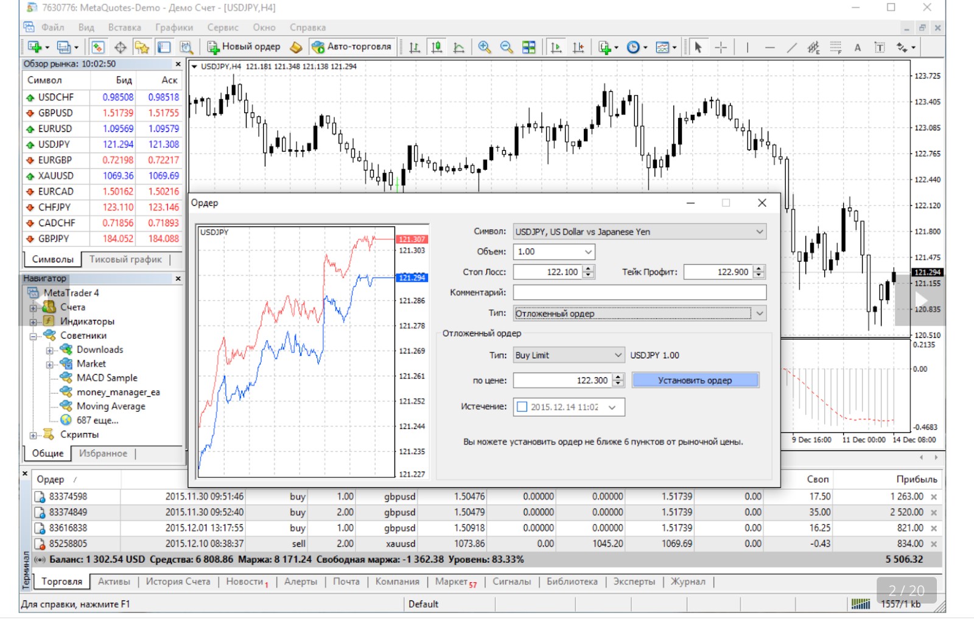Toggle Data Window crosshair-circle icon
The height and width of the screenshot is (620, 974).
pyautogui.click(x=121, y=47)
